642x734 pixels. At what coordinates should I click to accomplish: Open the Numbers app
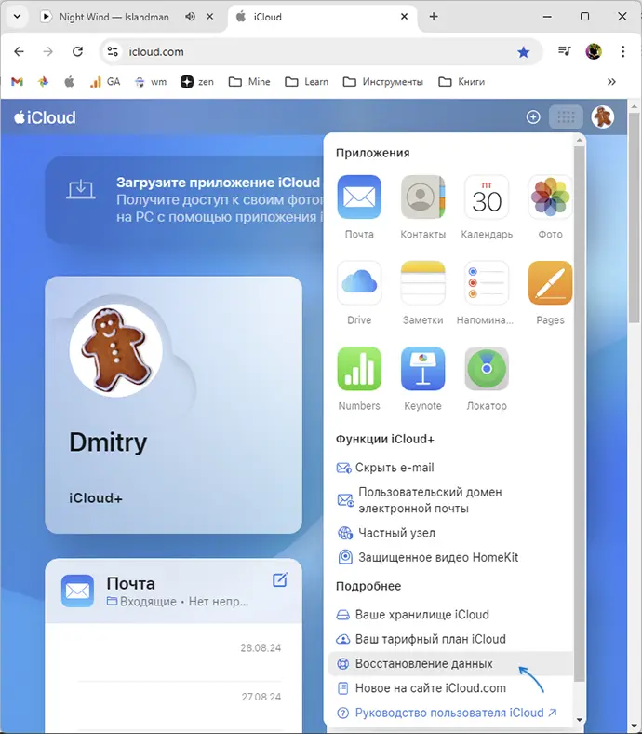pos(359,369)
